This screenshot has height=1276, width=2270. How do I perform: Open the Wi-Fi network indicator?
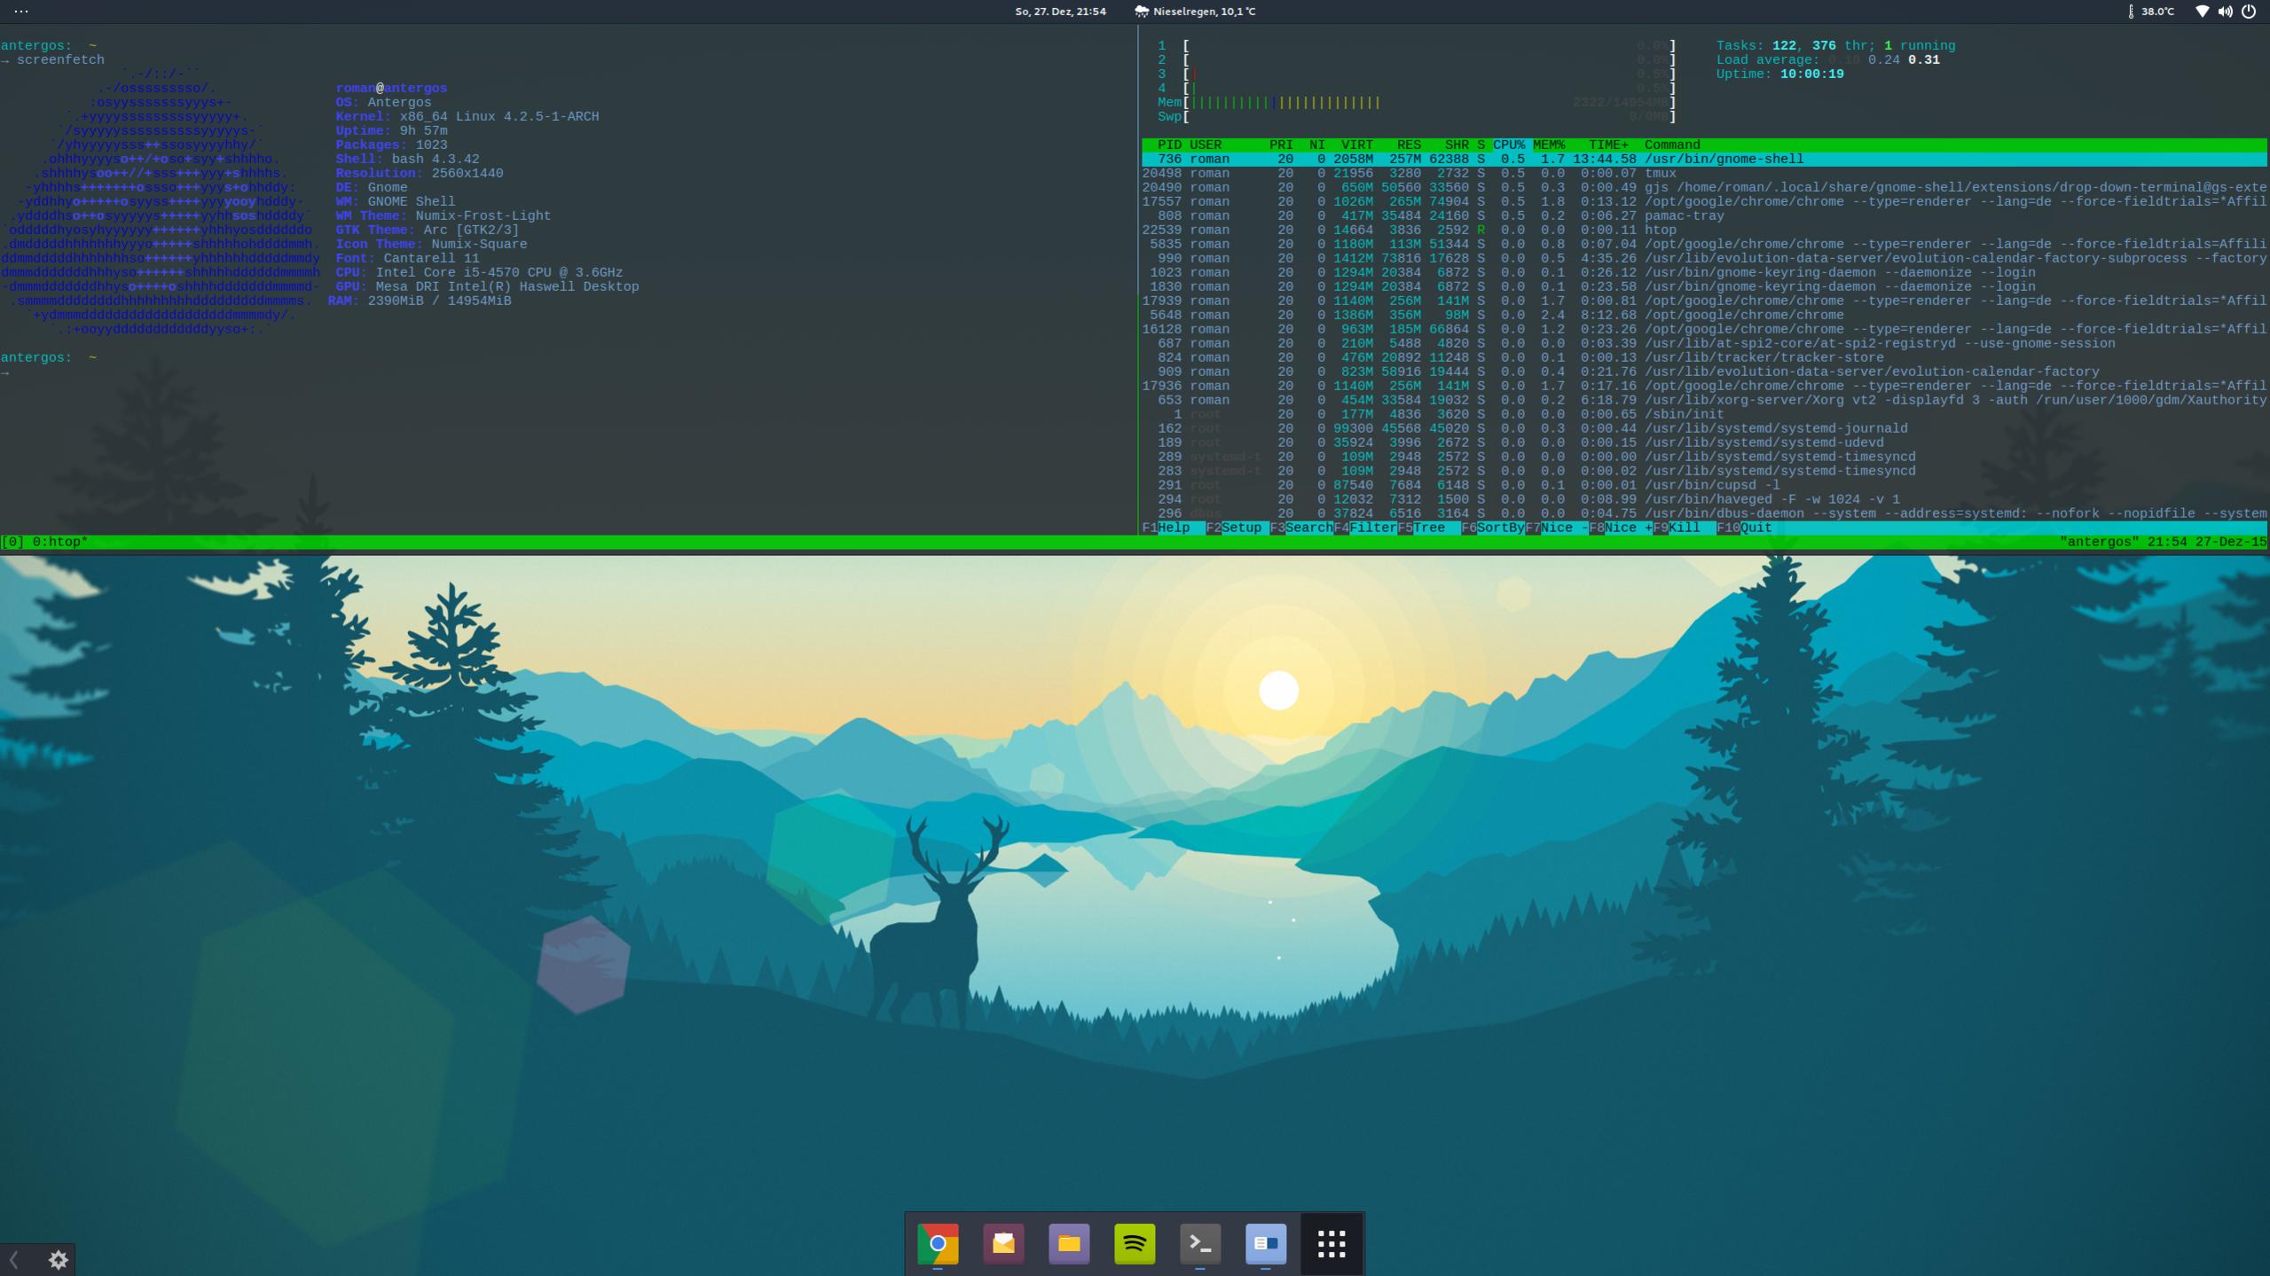coord(2202,12)
